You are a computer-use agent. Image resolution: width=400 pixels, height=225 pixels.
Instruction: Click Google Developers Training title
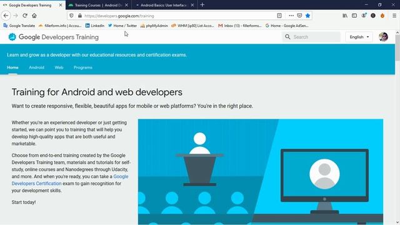(59, 37)
